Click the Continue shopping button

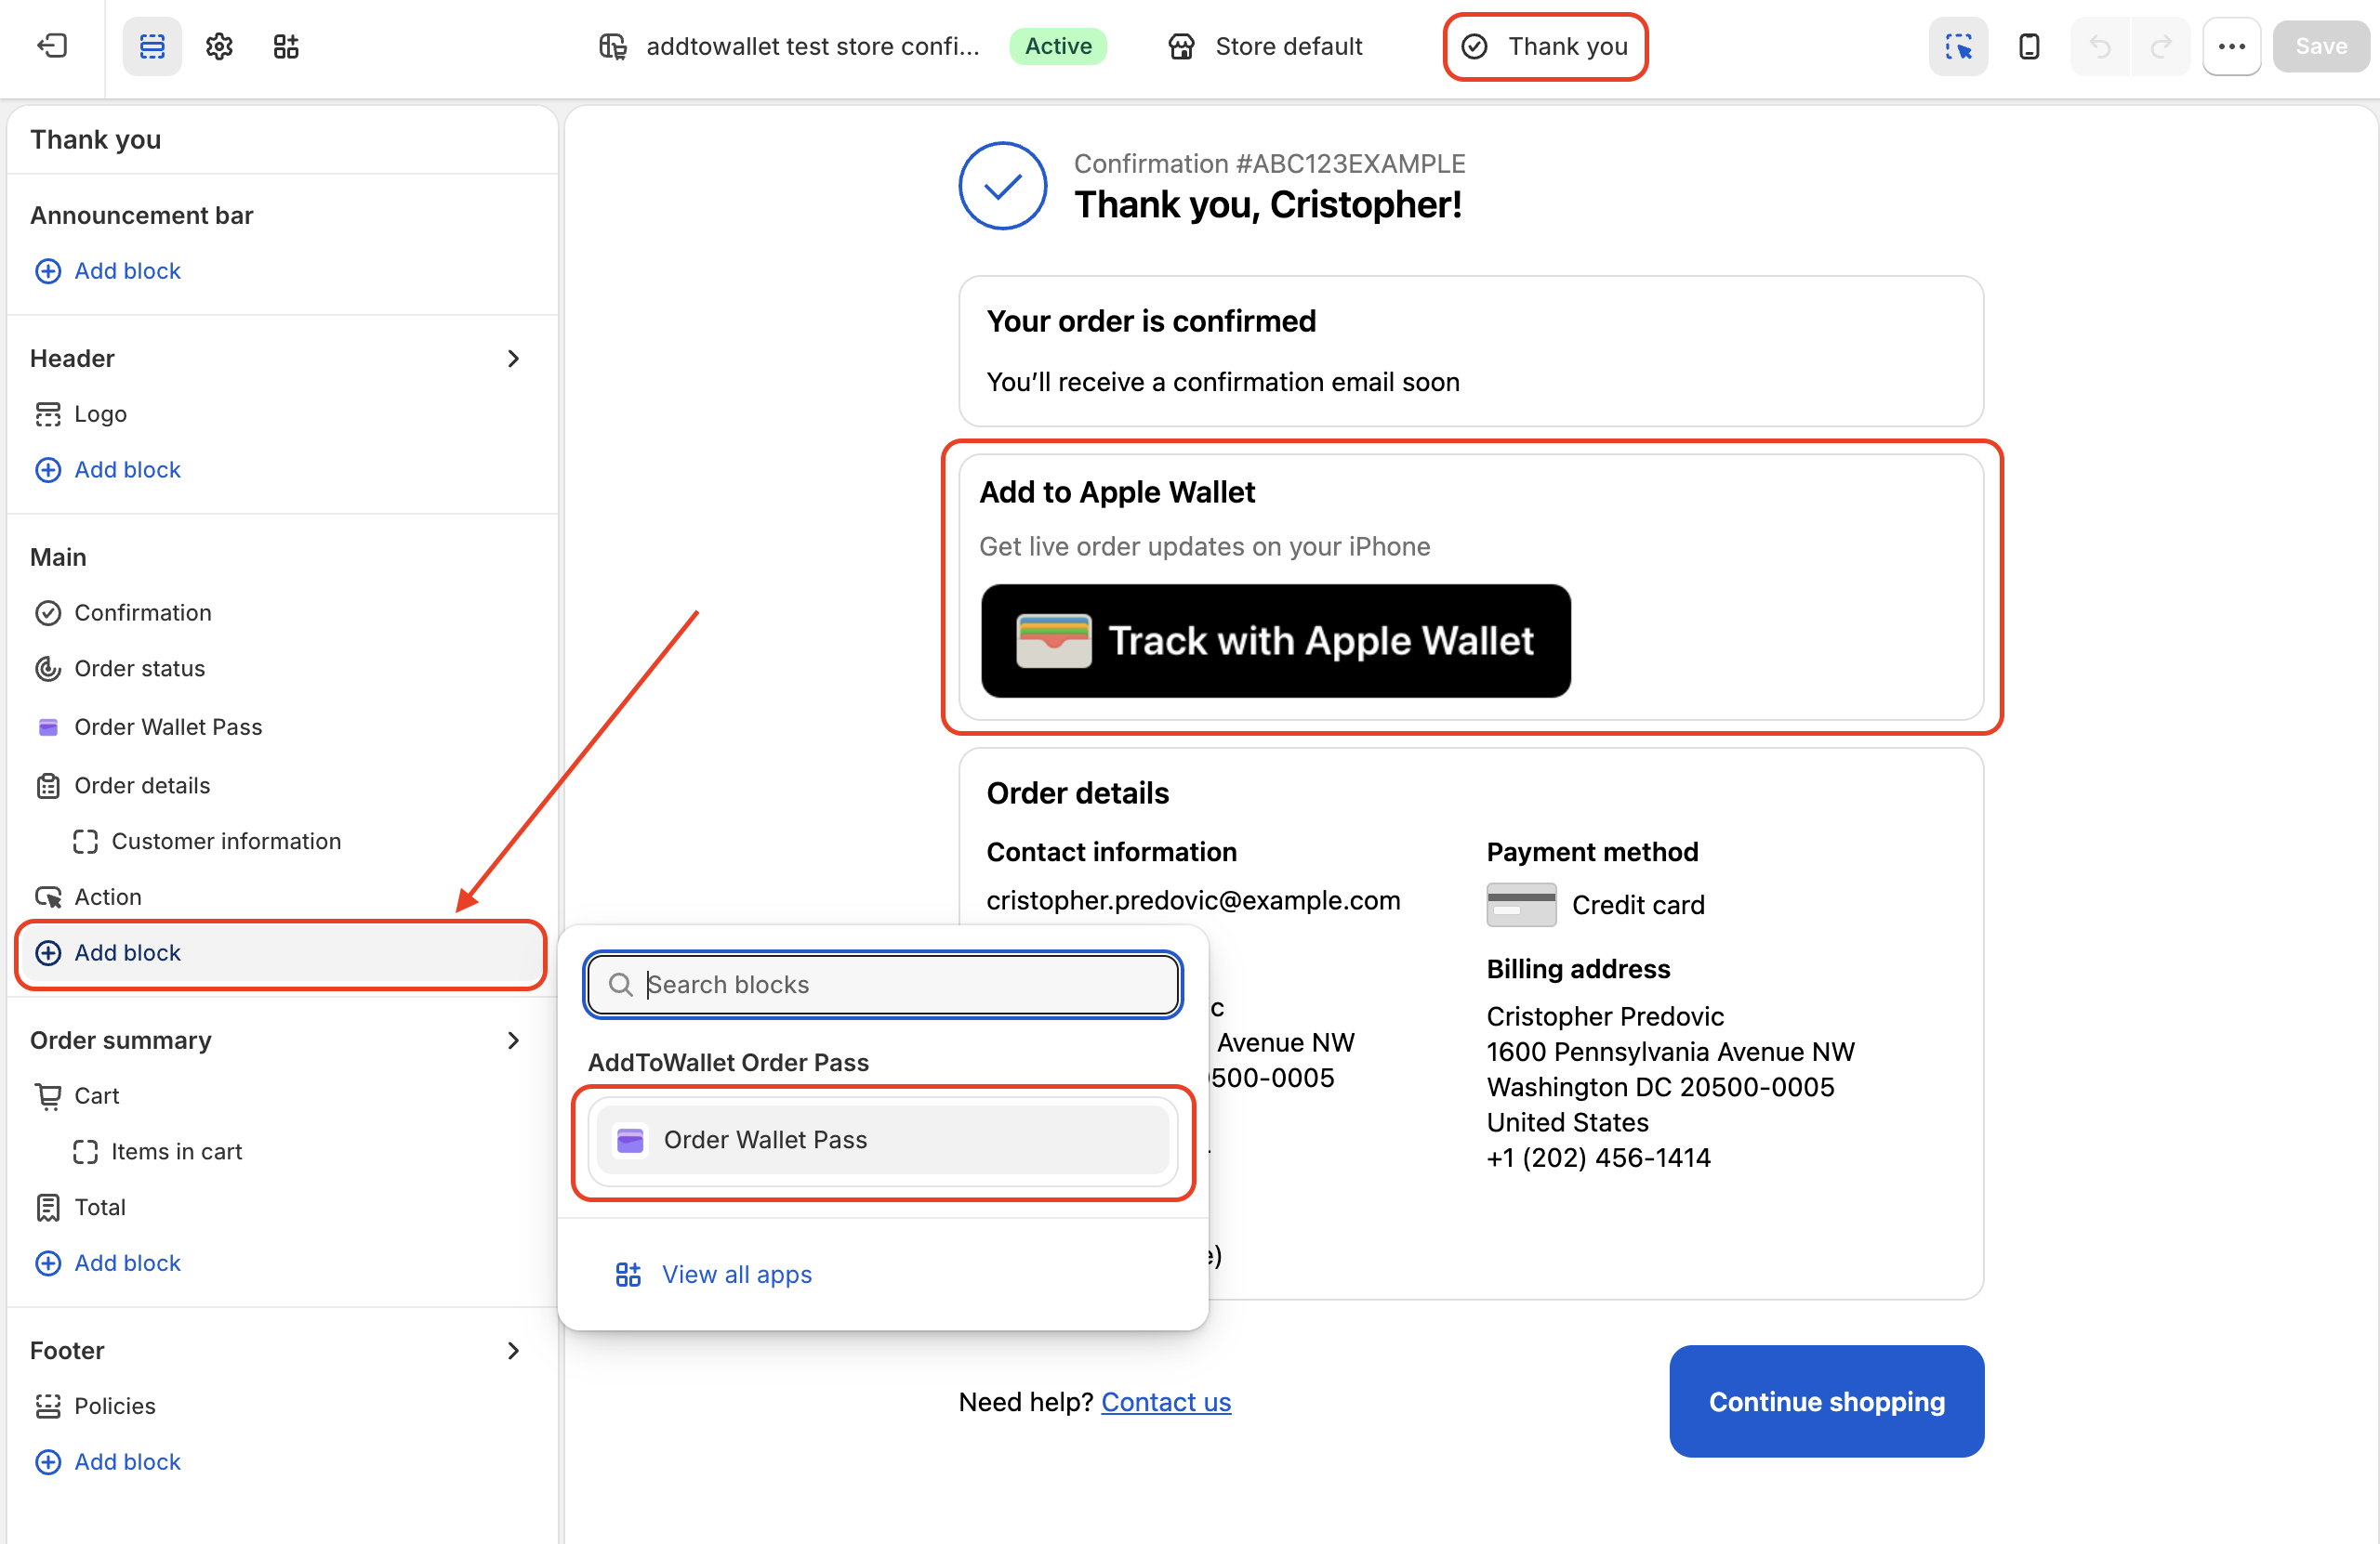click(1827, 1401)
